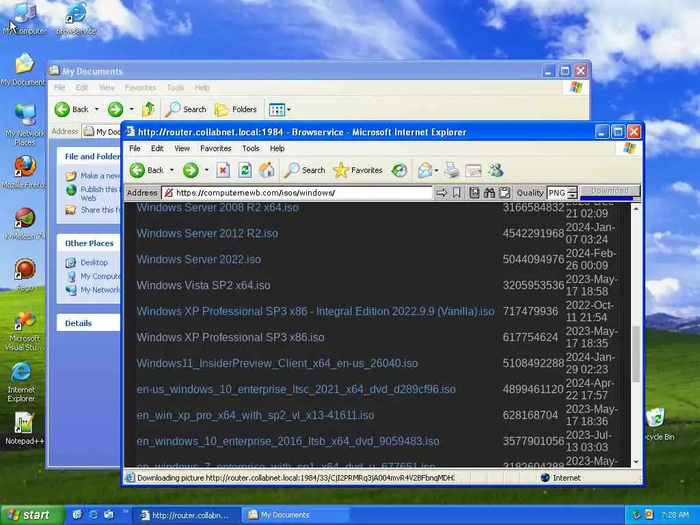The image size is (700, 525).
Task: Open IE Favorites star button
Action: tap(358, 170)
